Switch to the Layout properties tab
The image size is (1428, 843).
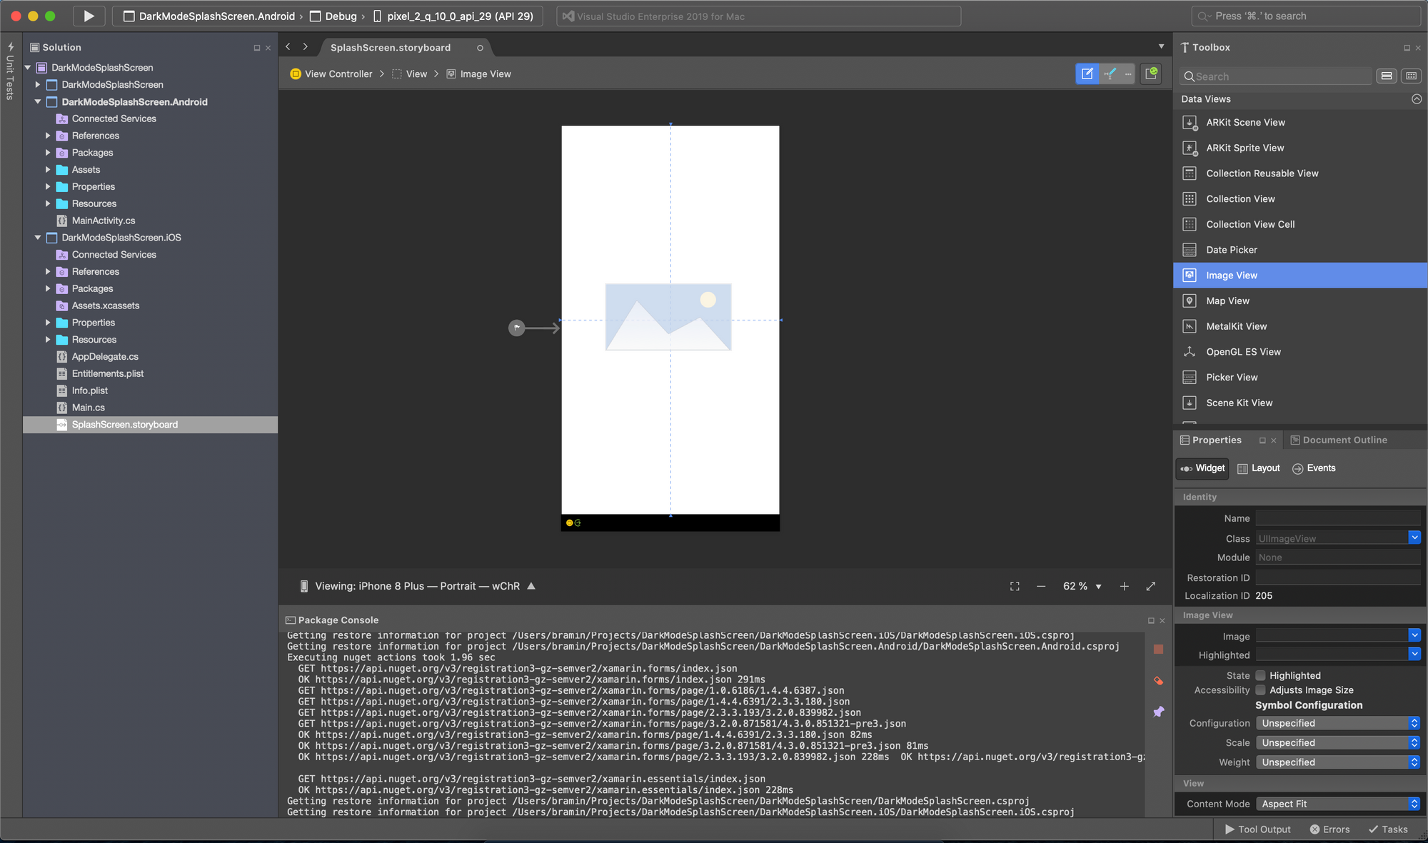tap(1259, 468)
